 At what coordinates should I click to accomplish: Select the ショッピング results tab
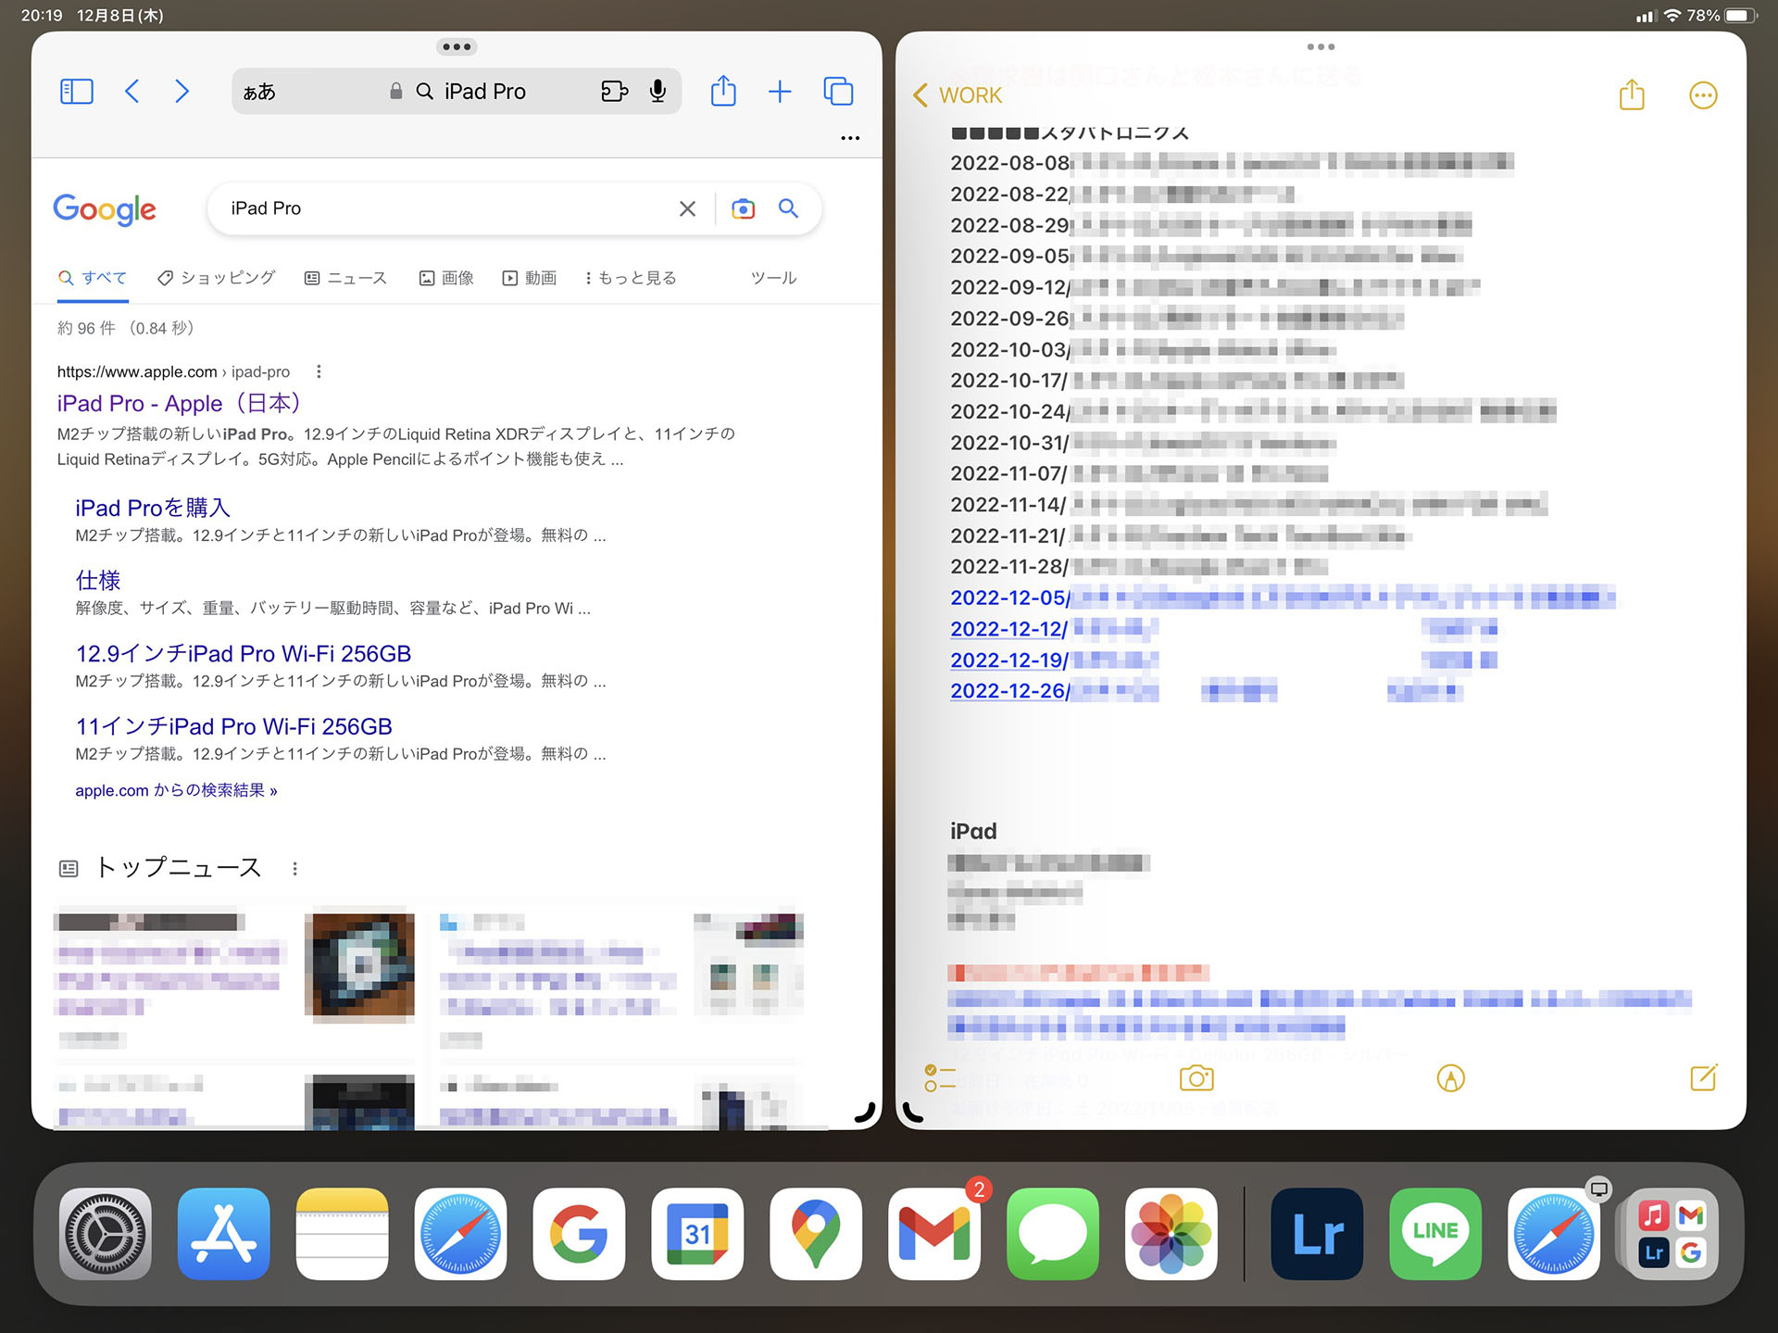coord(216,277)
